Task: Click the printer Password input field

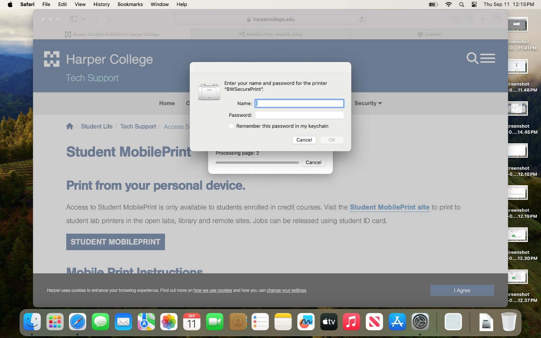Action: 299,115
